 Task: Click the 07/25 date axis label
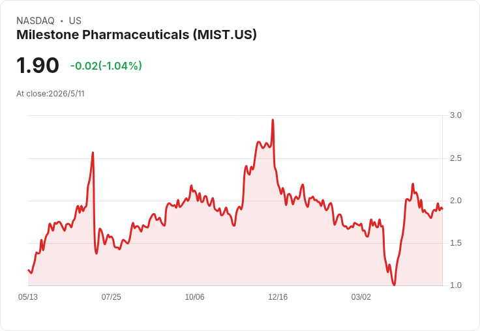[111, 296]
